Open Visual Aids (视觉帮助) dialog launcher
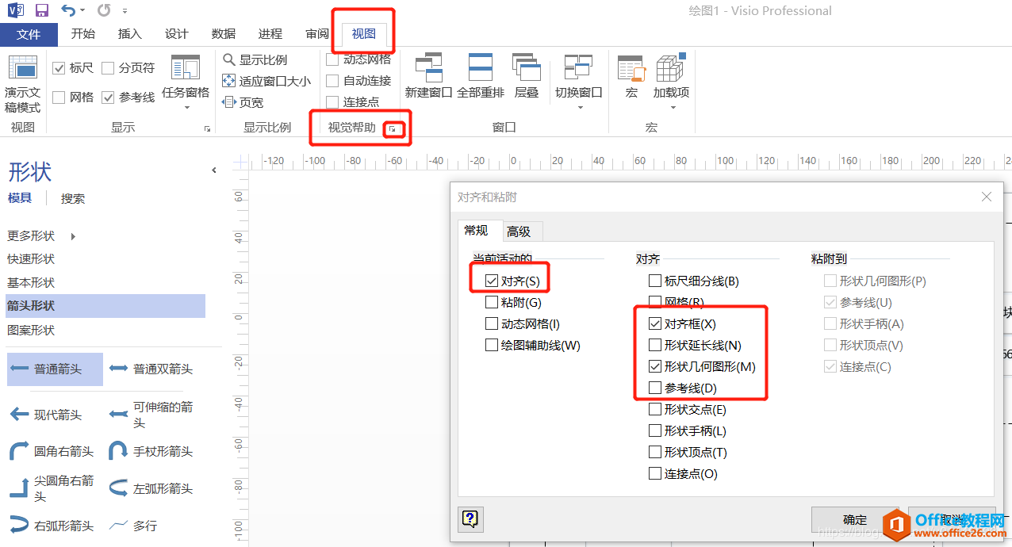 click(x=392, y=128)
